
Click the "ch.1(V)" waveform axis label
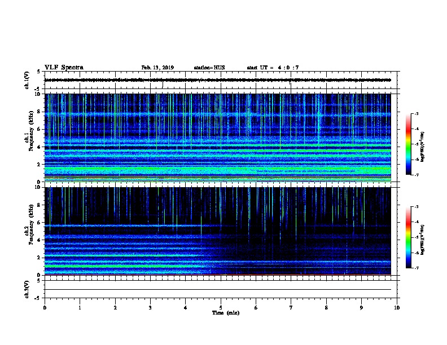click(27, 80)
